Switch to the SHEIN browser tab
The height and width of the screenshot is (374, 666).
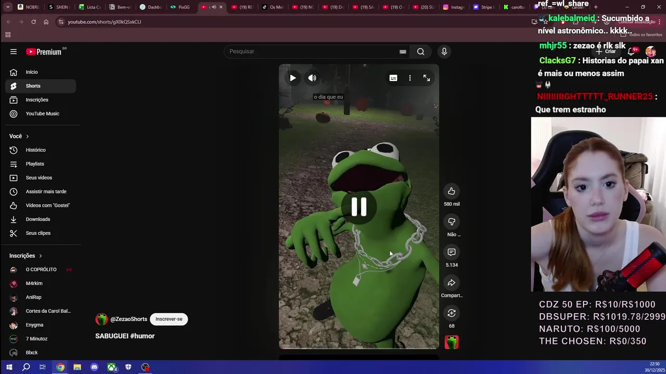pos(58,7)
